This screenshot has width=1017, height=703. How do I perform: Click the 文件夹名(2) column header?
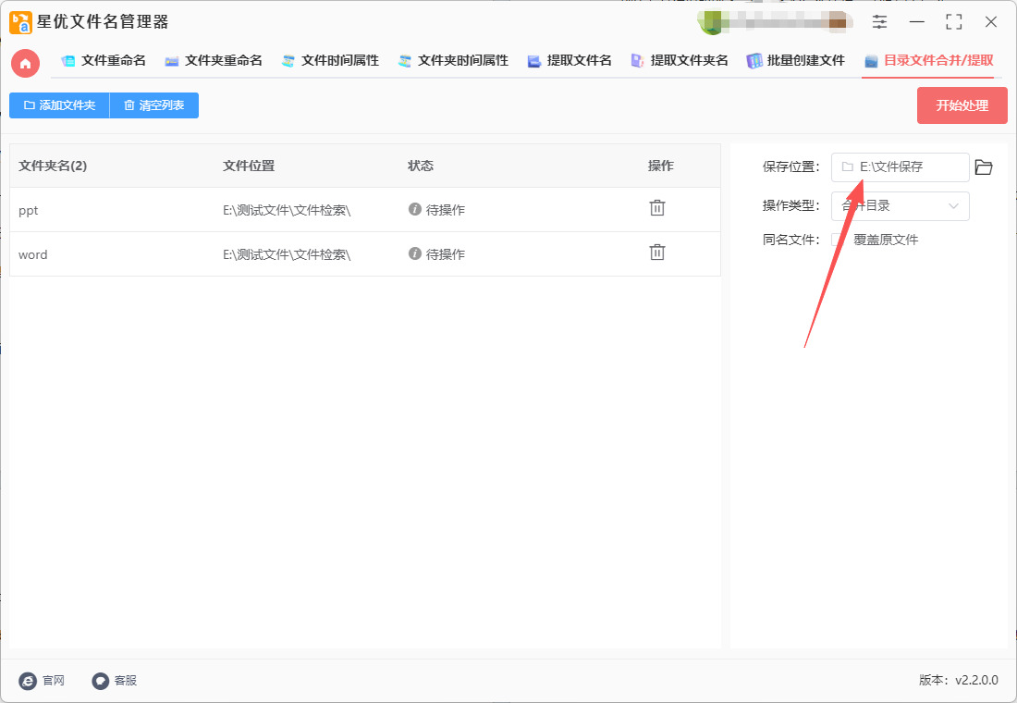(x=53, y=166)
